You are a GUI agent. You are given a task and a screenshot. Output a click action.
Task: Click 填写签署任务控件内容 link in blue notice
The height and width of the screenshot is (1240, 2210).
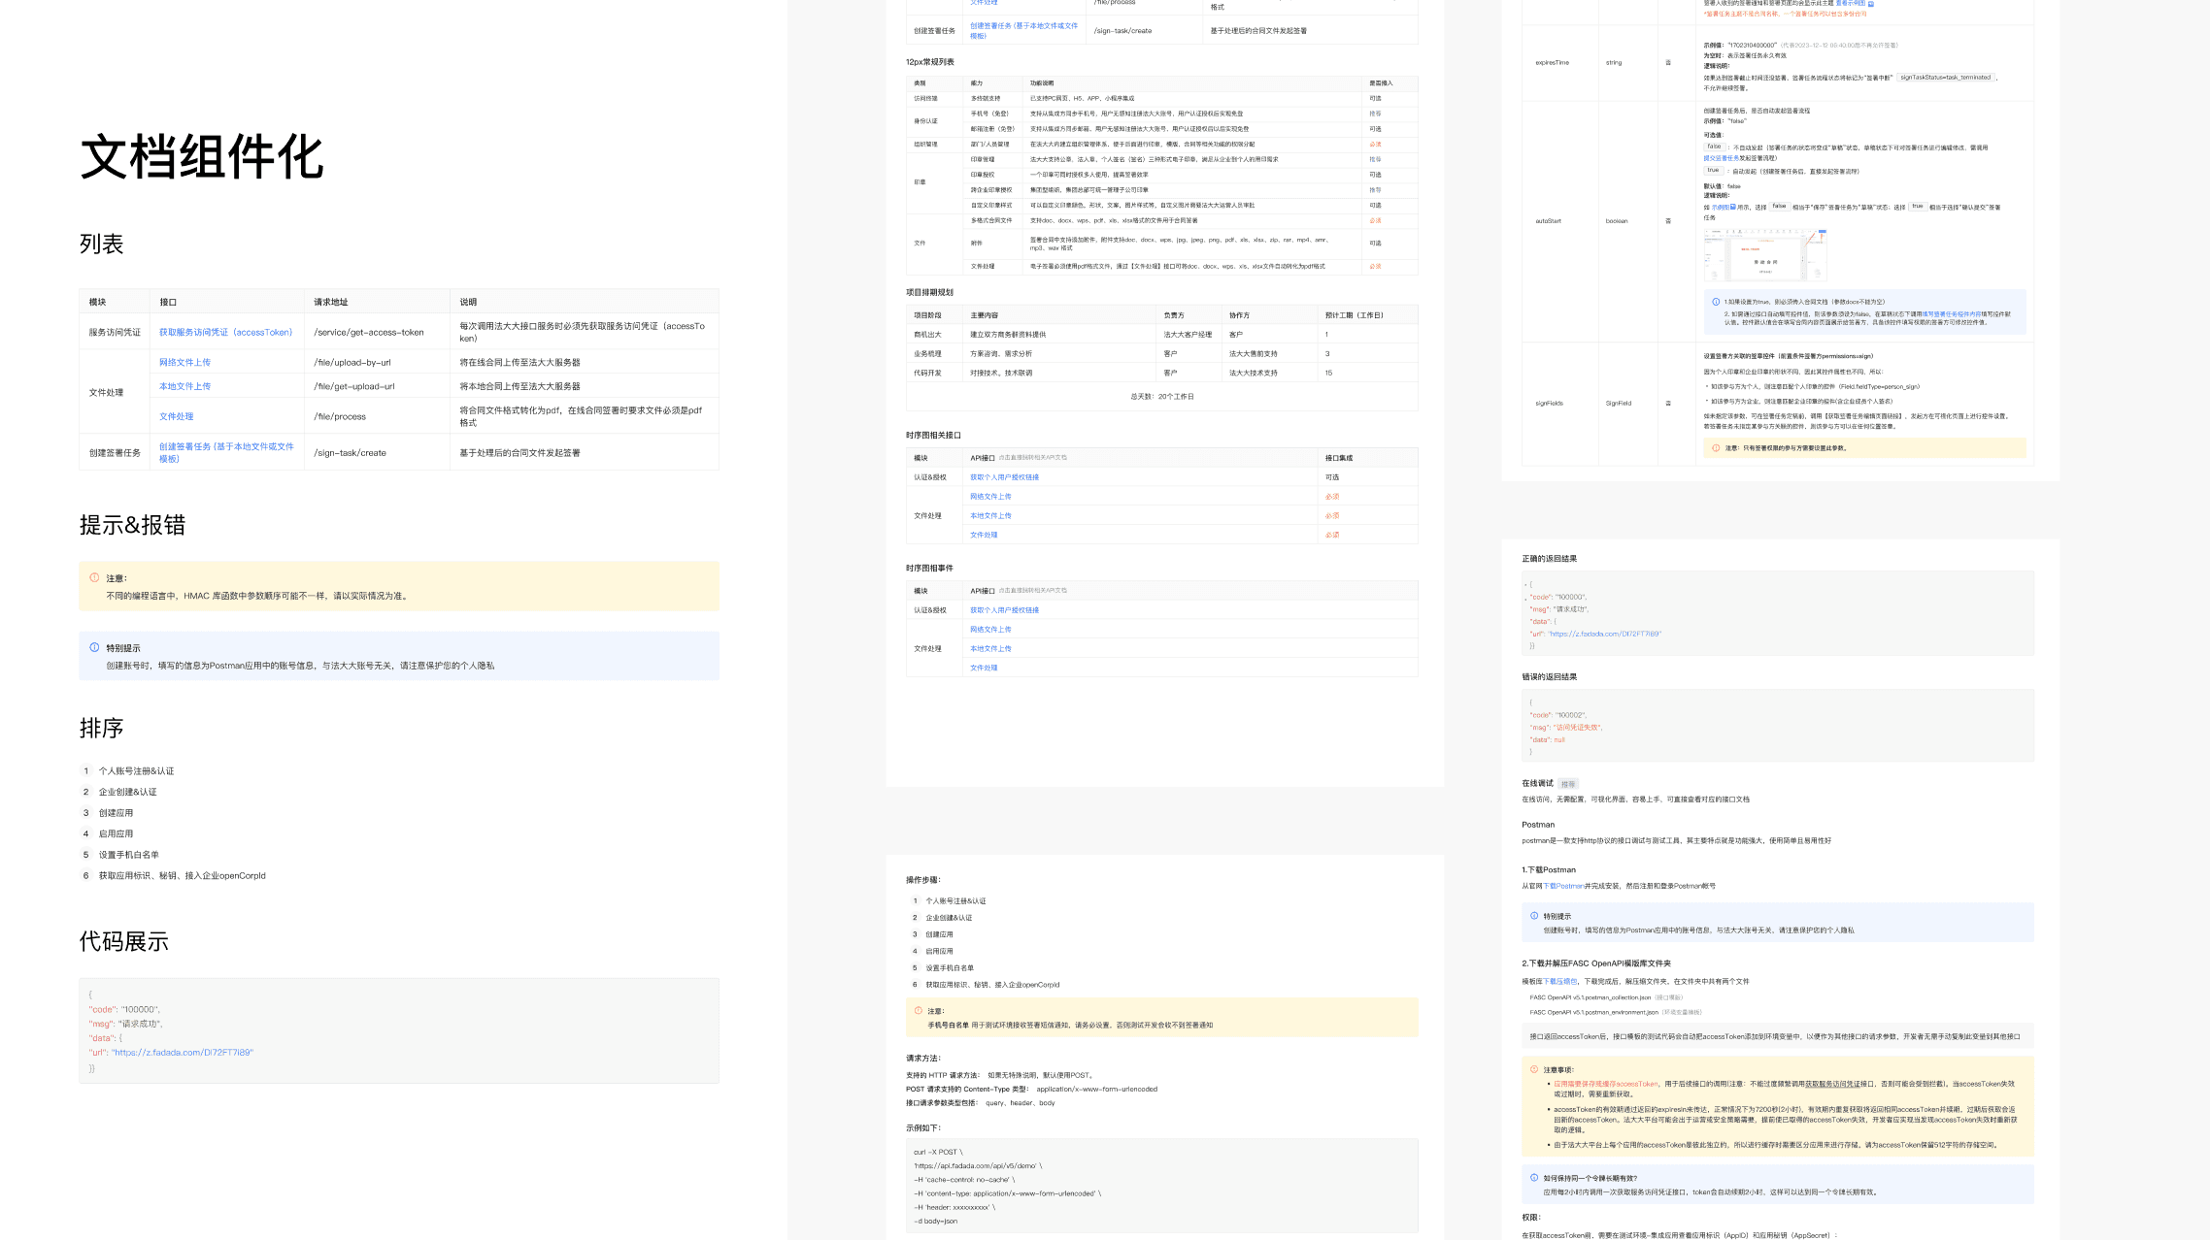[1952, 314]
